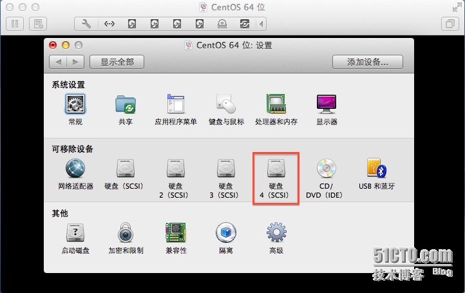
Task: Open the 常规 general settings icon
Action: 75,104
